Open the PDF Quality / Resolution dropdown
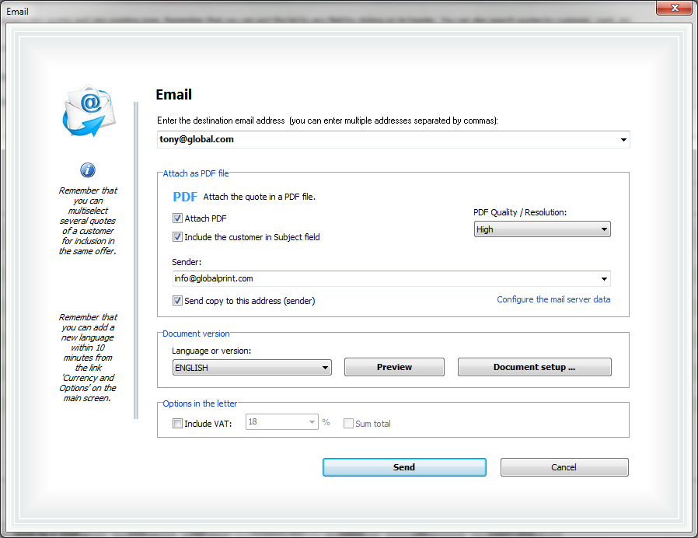The image size is (698, 538). 543,229
